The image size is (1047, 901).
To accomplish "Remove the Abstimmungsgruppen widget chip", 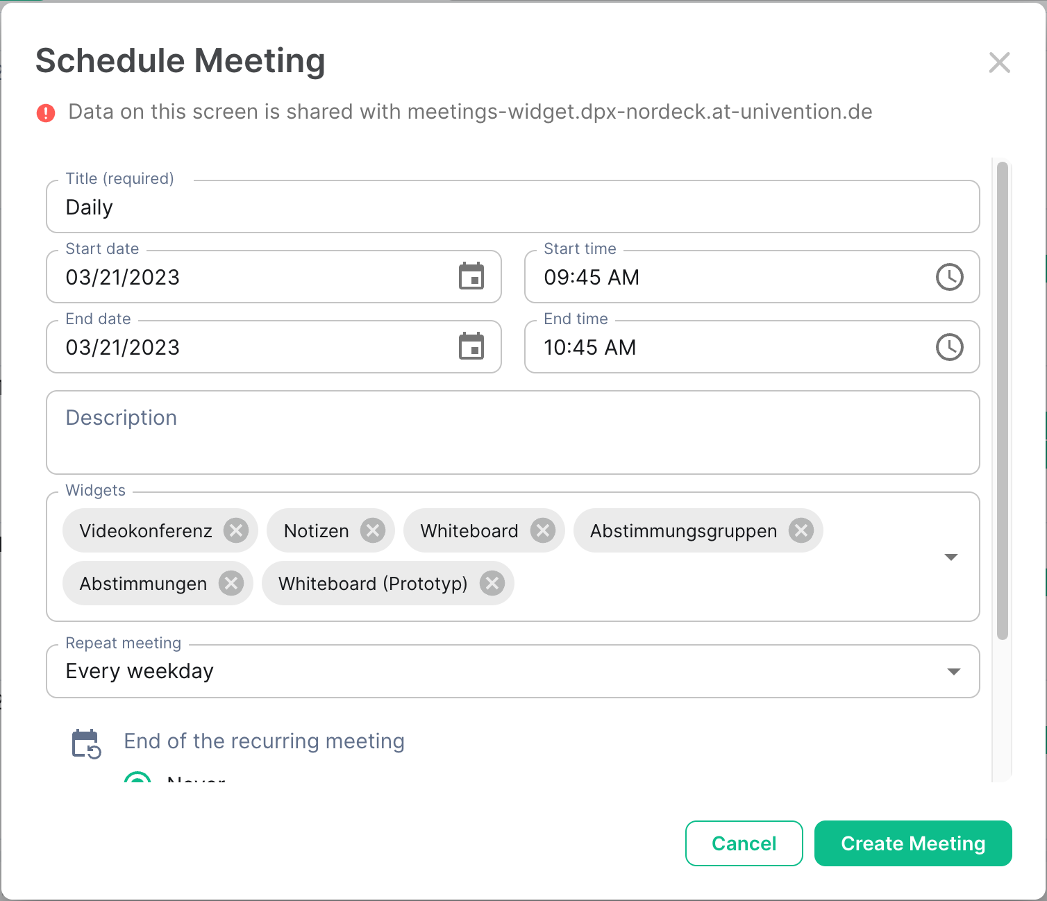I will (x=801, y=531).
